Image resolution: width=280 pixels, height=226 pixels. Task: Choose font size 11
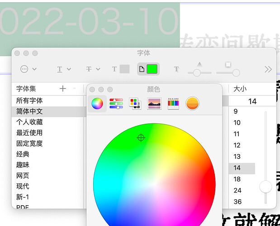point(242,134)
